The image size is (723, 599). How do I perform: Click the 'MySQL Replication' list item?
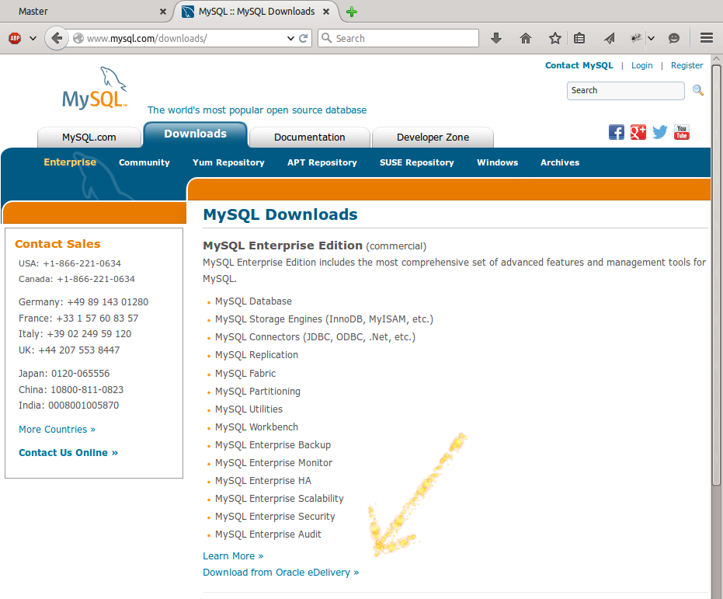(256, 354)
